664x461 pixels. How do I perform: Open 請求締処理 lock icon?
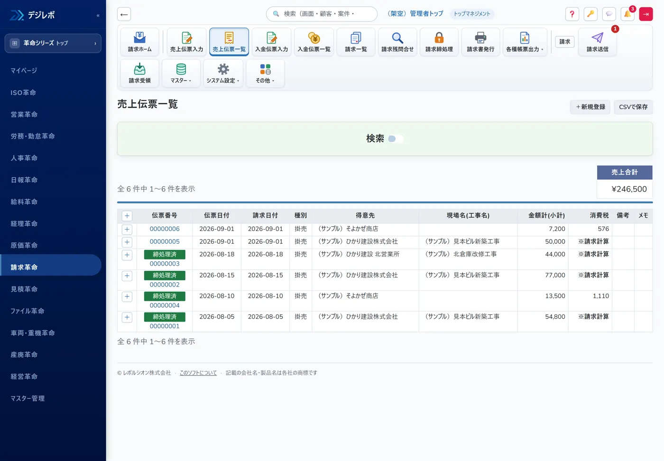[x=439, y=42]
